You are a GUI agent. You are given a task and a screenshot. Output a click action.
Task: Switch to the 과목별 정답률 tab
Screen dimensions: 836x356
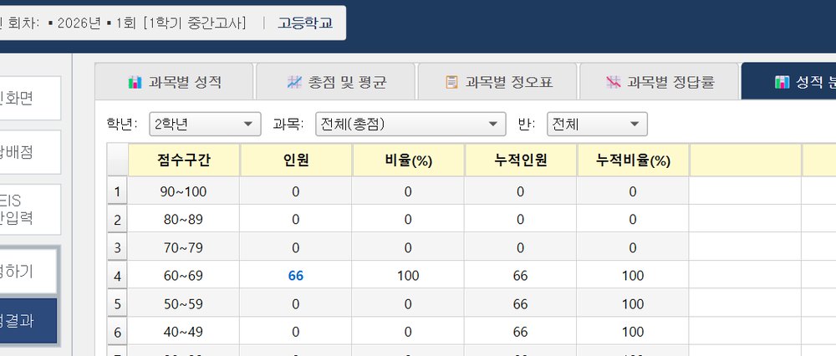(x=660, y=82)
